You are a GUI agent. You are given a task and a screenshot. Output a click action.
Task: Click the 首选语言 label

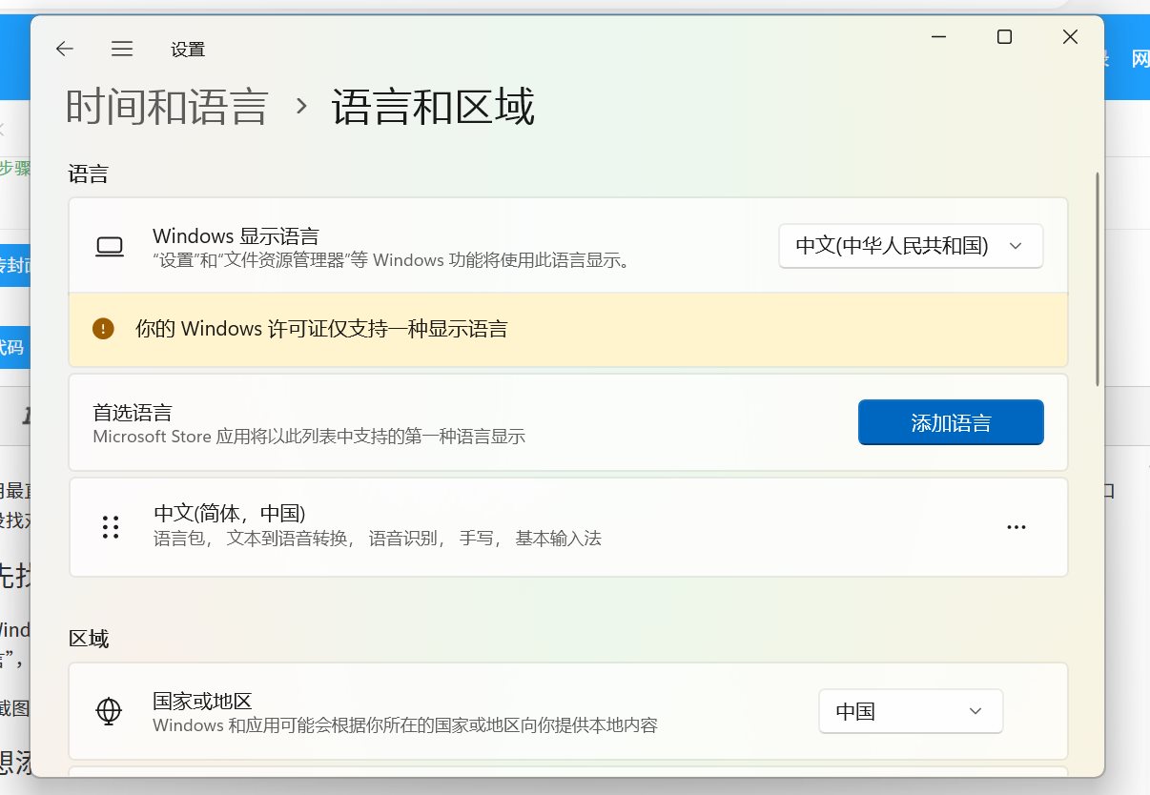click(133, 413)
